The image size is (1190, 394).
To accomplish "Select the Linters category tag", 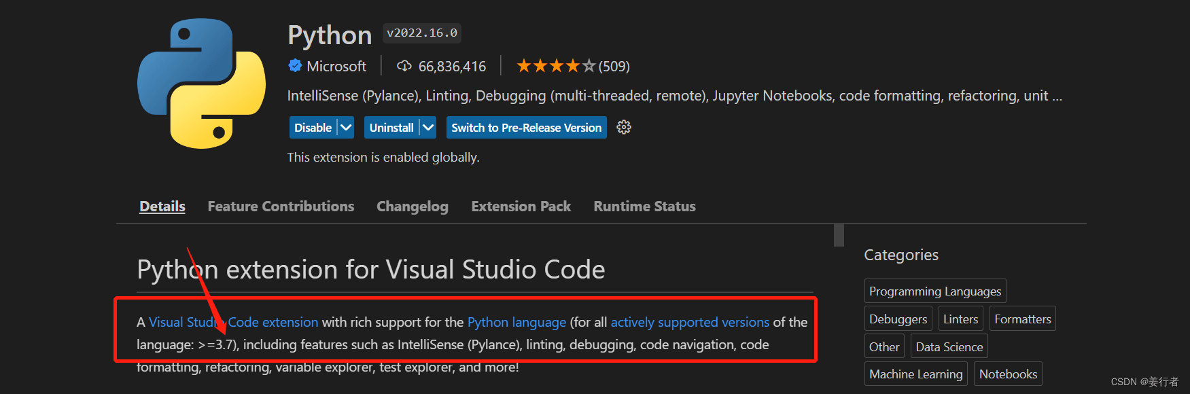I will (961, 319).
